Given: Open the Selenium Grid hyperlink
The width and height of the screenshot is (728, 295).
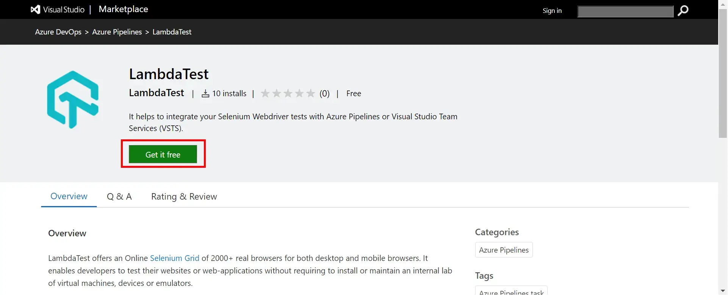Looking at the screenshot, I should tap(175, 258).
